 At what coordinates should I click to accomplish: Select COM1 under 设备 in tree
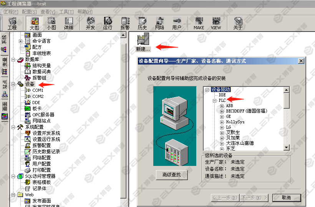point(38,90)
